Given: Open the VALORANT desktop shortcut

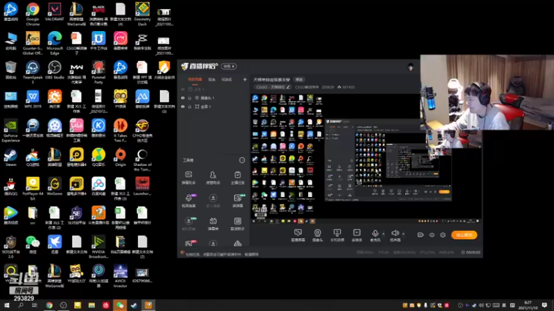Looking at the screenshot, I should click(55, 12).
